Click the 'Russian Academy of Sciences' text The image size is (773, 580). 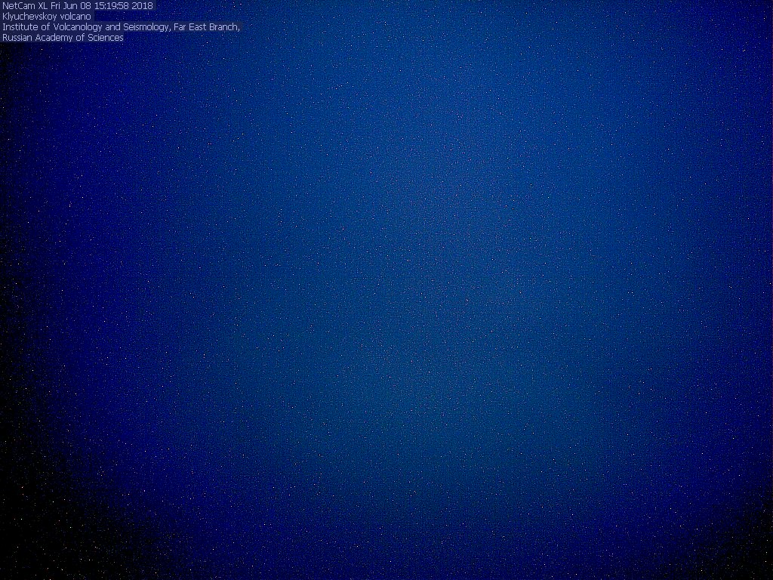63,38
